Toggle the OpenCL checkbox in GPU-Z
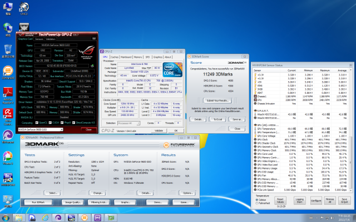Screen dimensions: 356x222 coord(37,123)
